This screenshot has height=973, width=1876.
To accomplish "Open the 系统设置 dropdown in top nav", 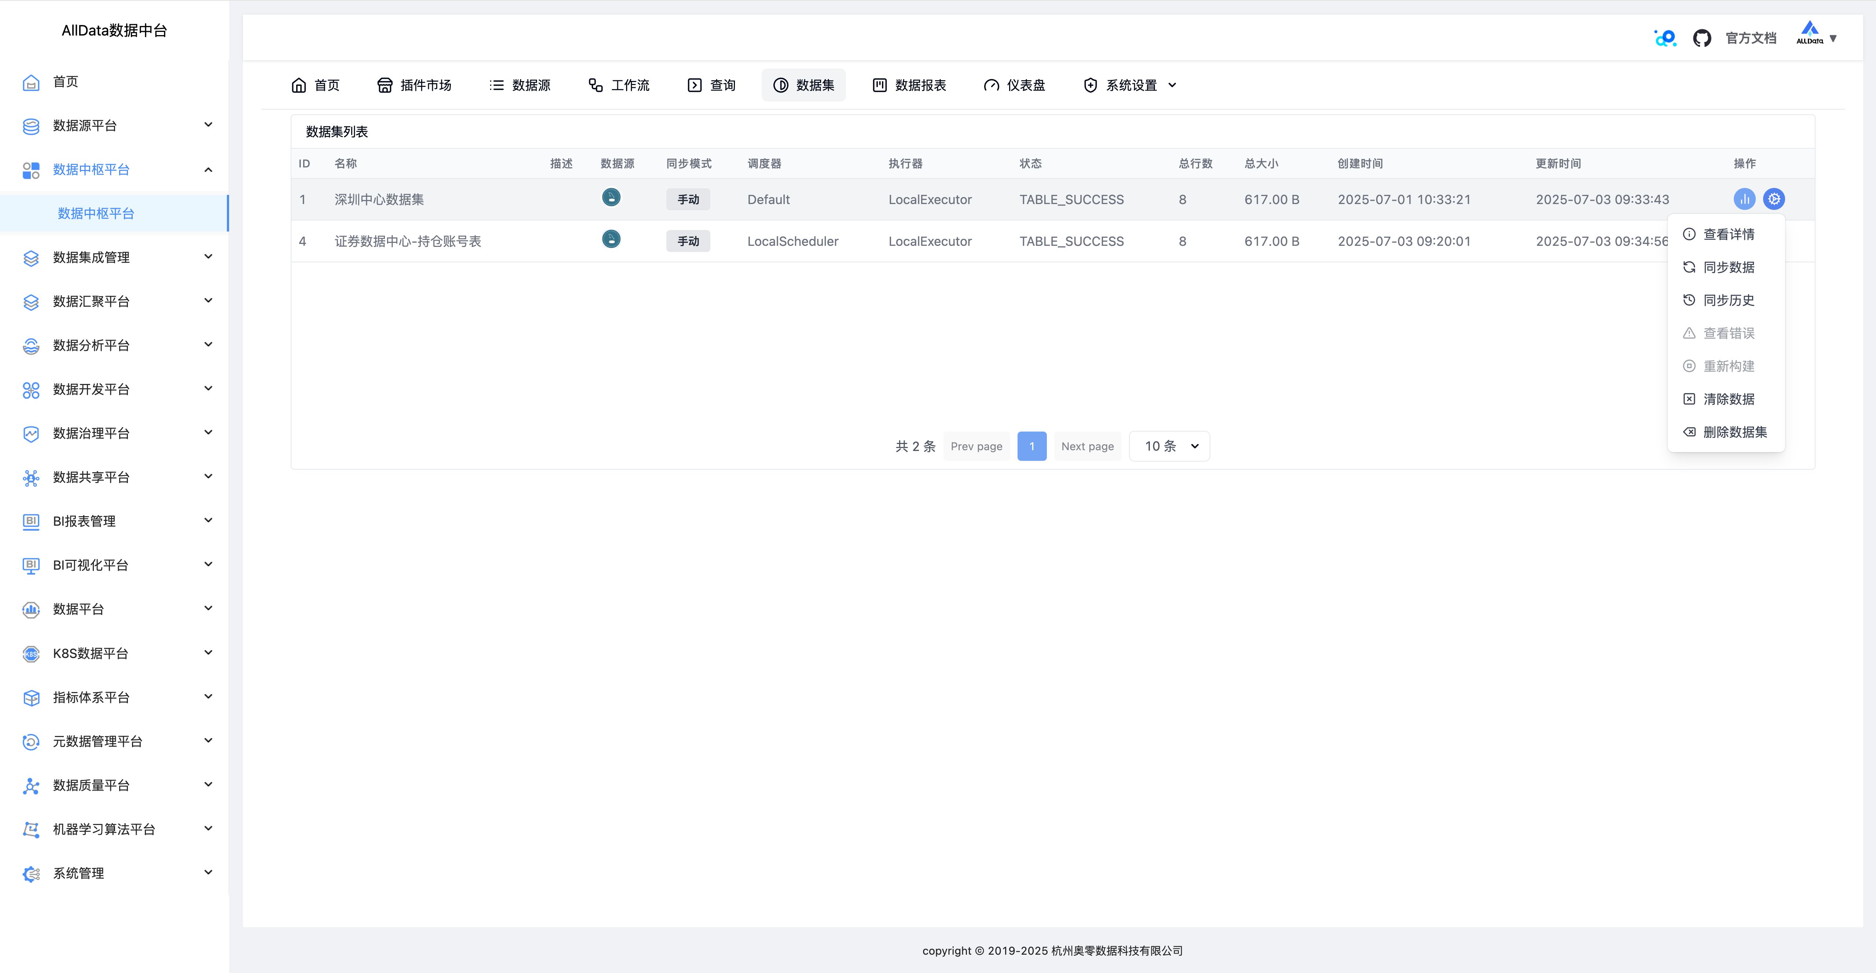I will [1130, 85].
